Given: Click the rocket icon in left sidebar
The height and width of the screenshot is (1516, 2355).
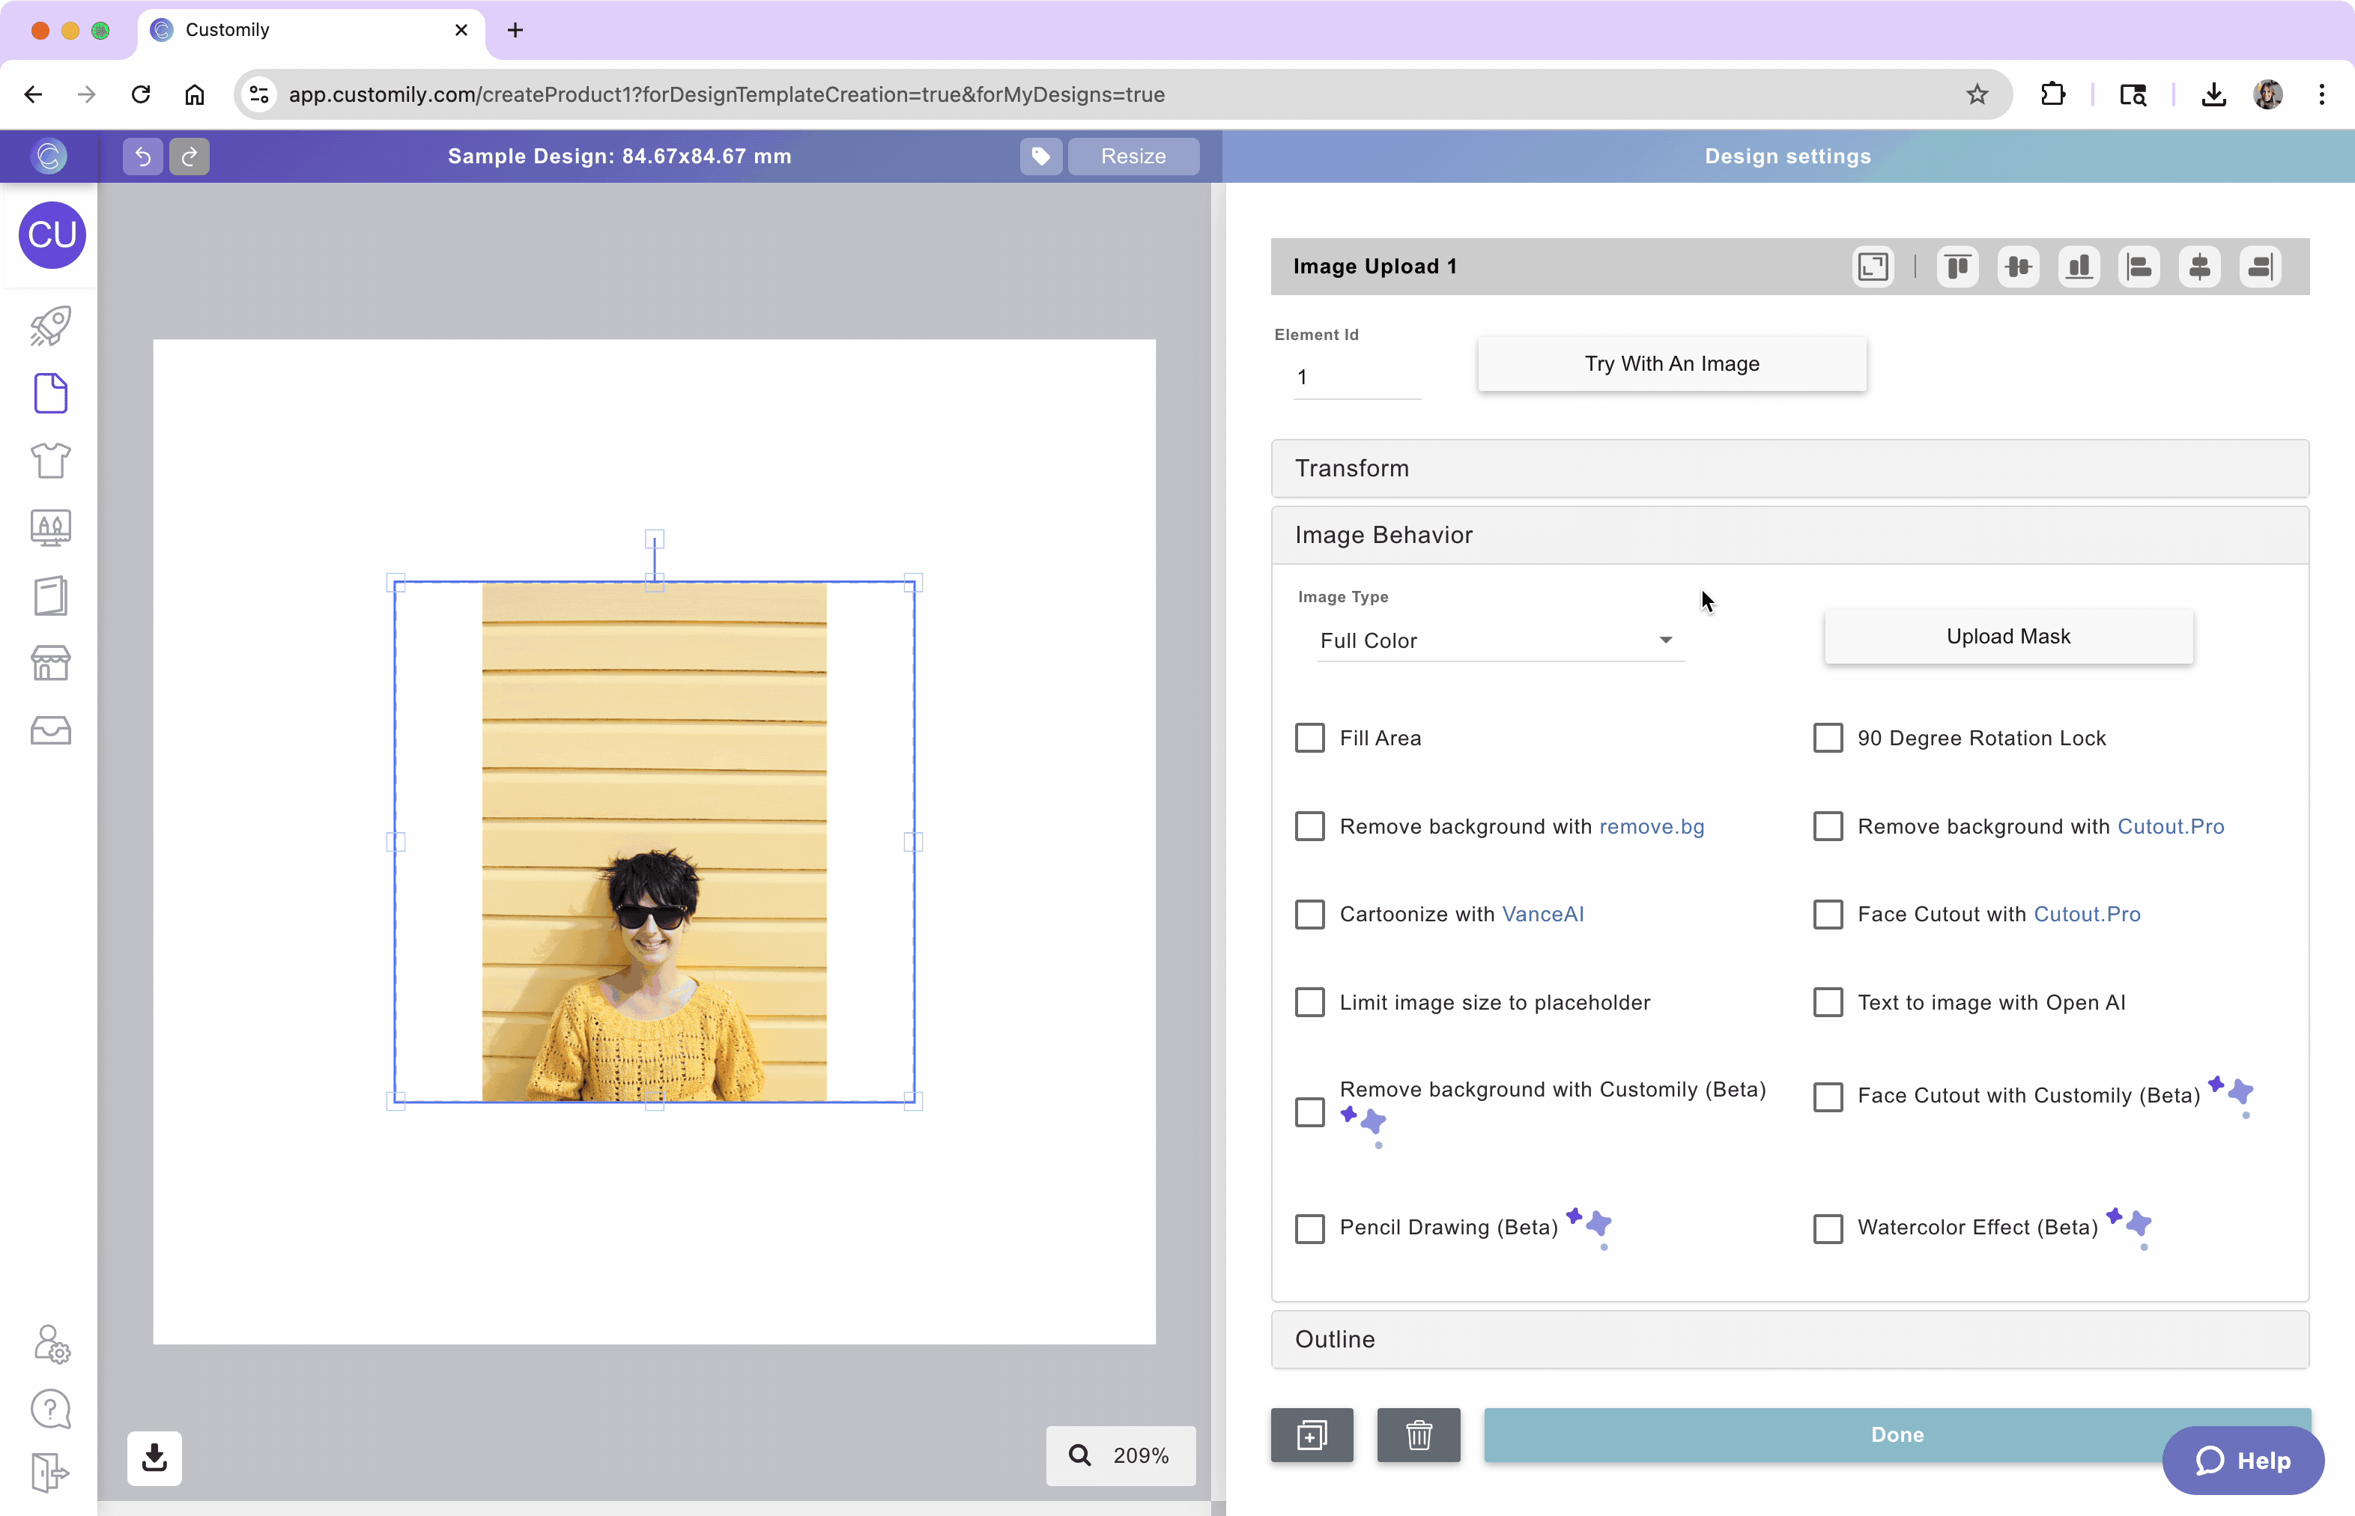Looking at the screenshot, I should tap(50, 326).
